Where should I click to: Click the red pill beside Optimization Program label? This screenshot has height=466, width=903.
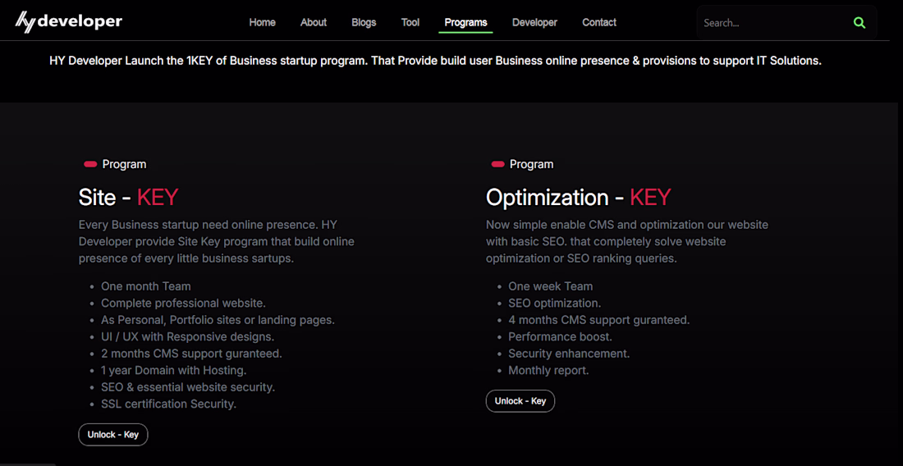497,165
